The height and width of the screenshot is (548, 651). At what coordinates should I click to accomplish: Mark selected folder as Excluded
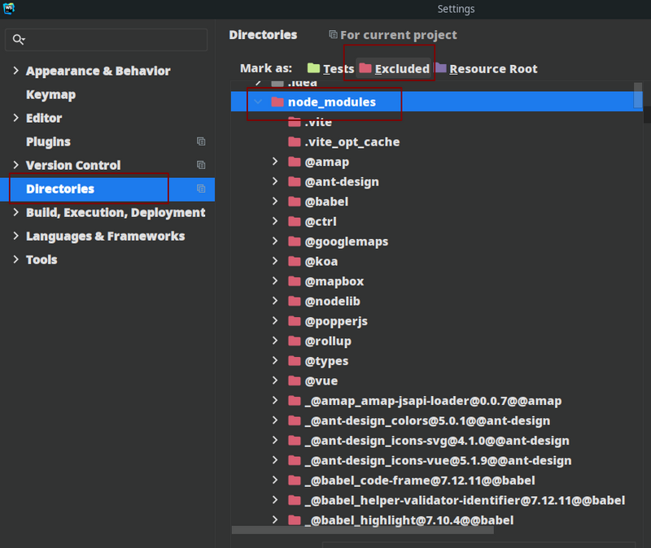tap(394, 68)
